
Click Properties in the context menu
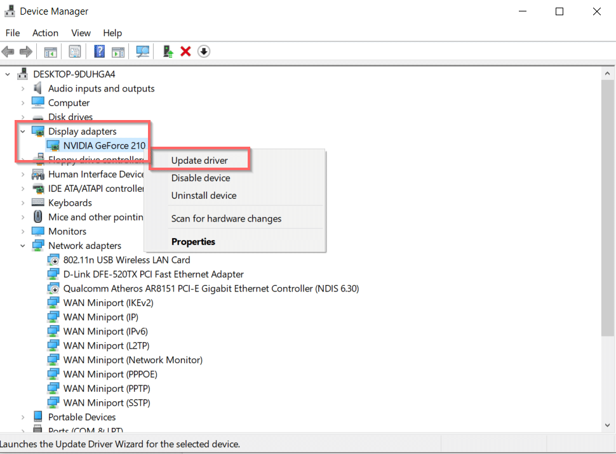[x=193, y=241]
